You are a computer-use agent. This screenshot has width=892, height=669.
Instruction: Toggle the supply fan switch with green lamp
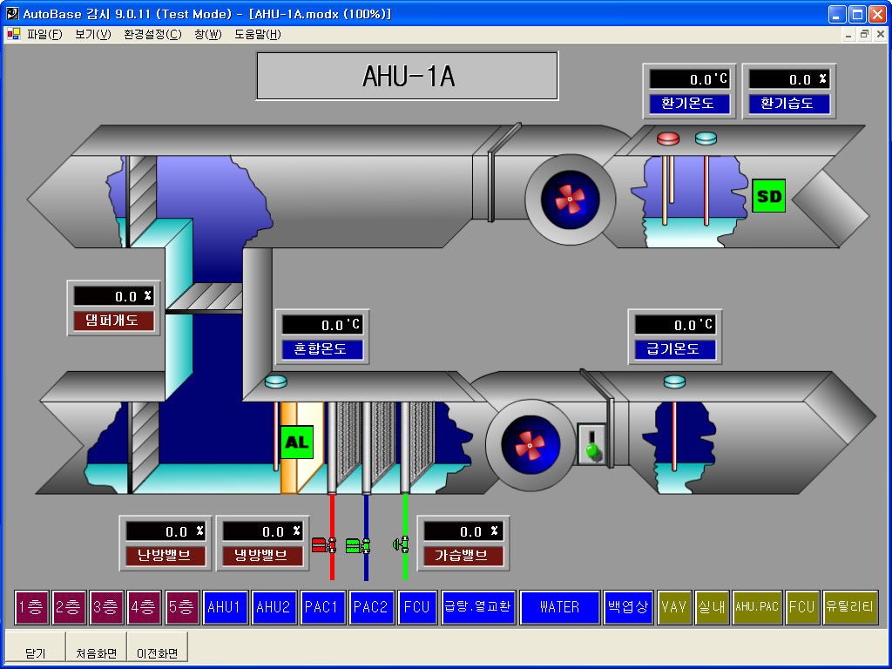[592, 443]
